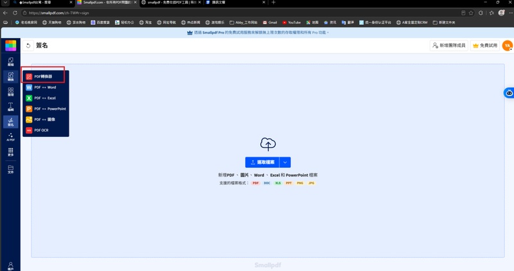Click the JPG format badge
Image resolution: width=514 pixels, height=271 pixels.
(x=311, y=183)
